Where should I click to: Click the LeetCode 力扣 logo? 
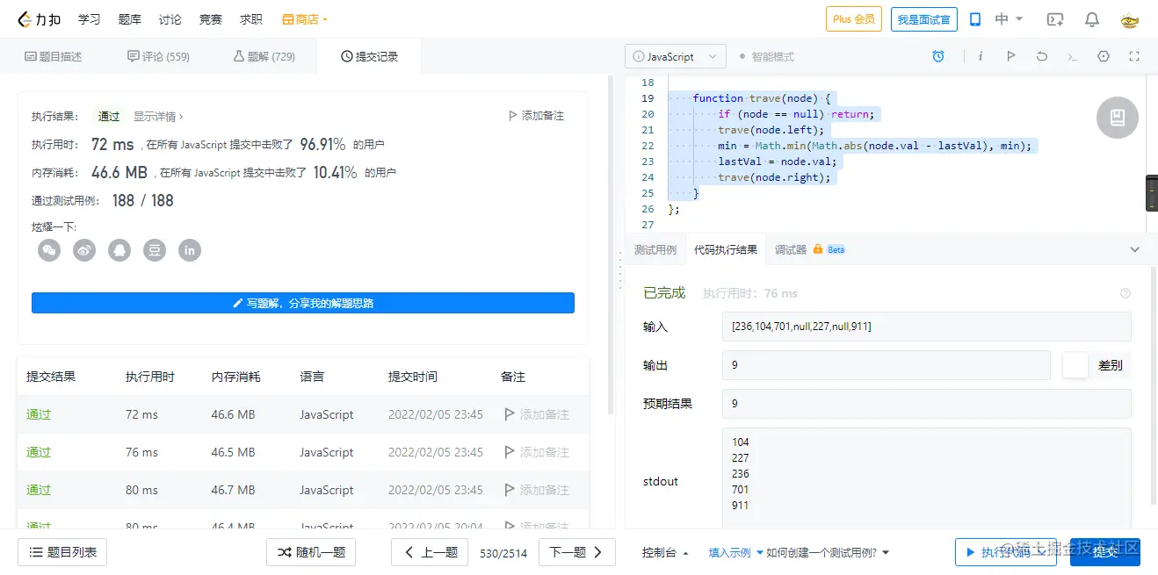click(40, 18)
